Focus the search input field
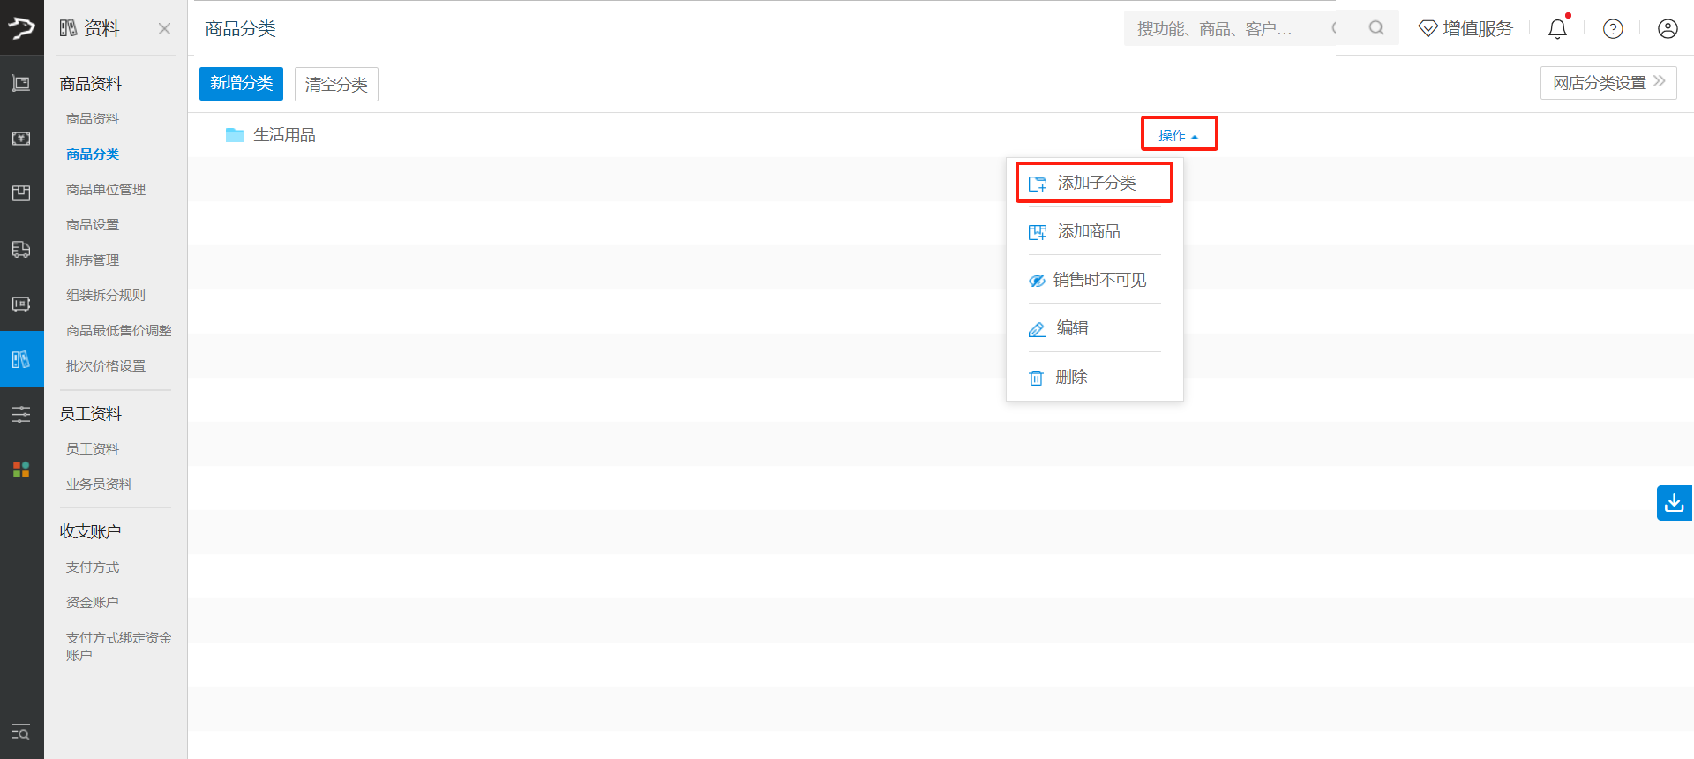 1226,29
